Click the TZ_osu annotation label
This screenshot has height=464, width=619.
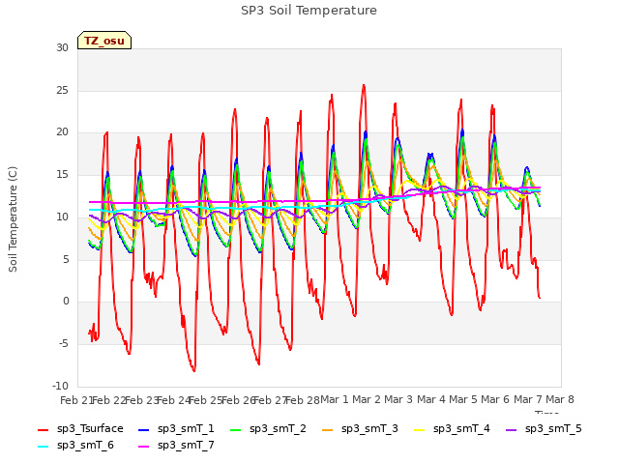point(104,41)
